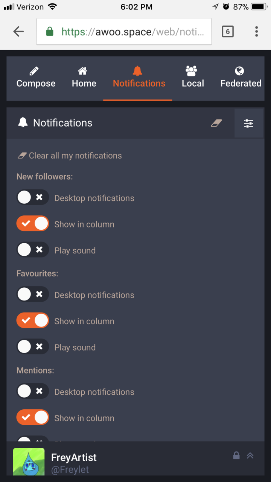This screenshot has height=482, width=271.
Task: Toggle the notification settings sliders icon
Action: pos(248,123)
